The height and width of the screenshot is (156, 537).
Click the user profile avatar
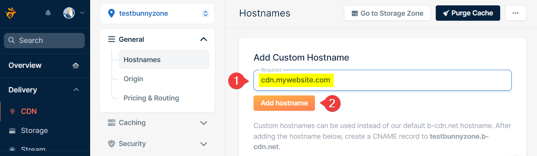[x=69, y=13]
